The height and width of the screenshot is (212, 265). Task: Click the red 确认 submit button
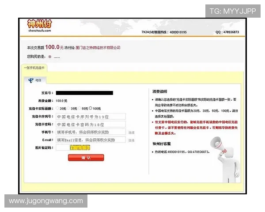coord(86,158)
